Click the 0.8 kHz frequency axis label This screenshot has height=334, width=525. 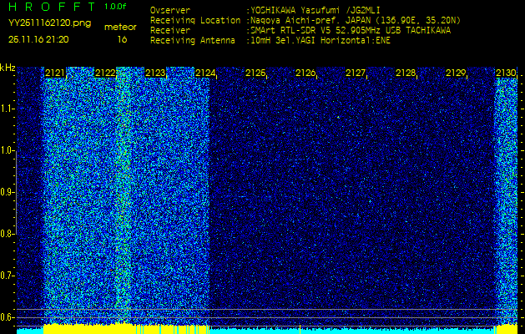tap(6, 234)
